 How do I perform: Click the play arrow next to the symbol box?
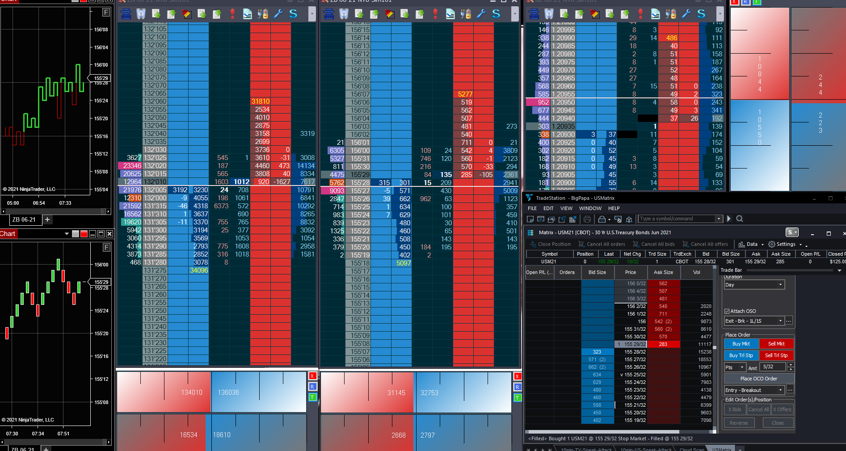pyautogui.click(x=729, y=219)
